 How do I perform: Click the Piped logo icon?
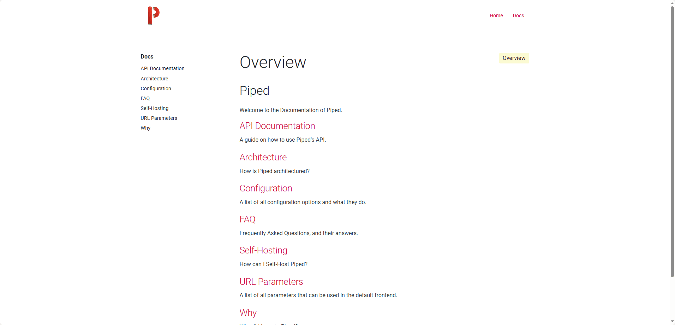tap(153, 16)
